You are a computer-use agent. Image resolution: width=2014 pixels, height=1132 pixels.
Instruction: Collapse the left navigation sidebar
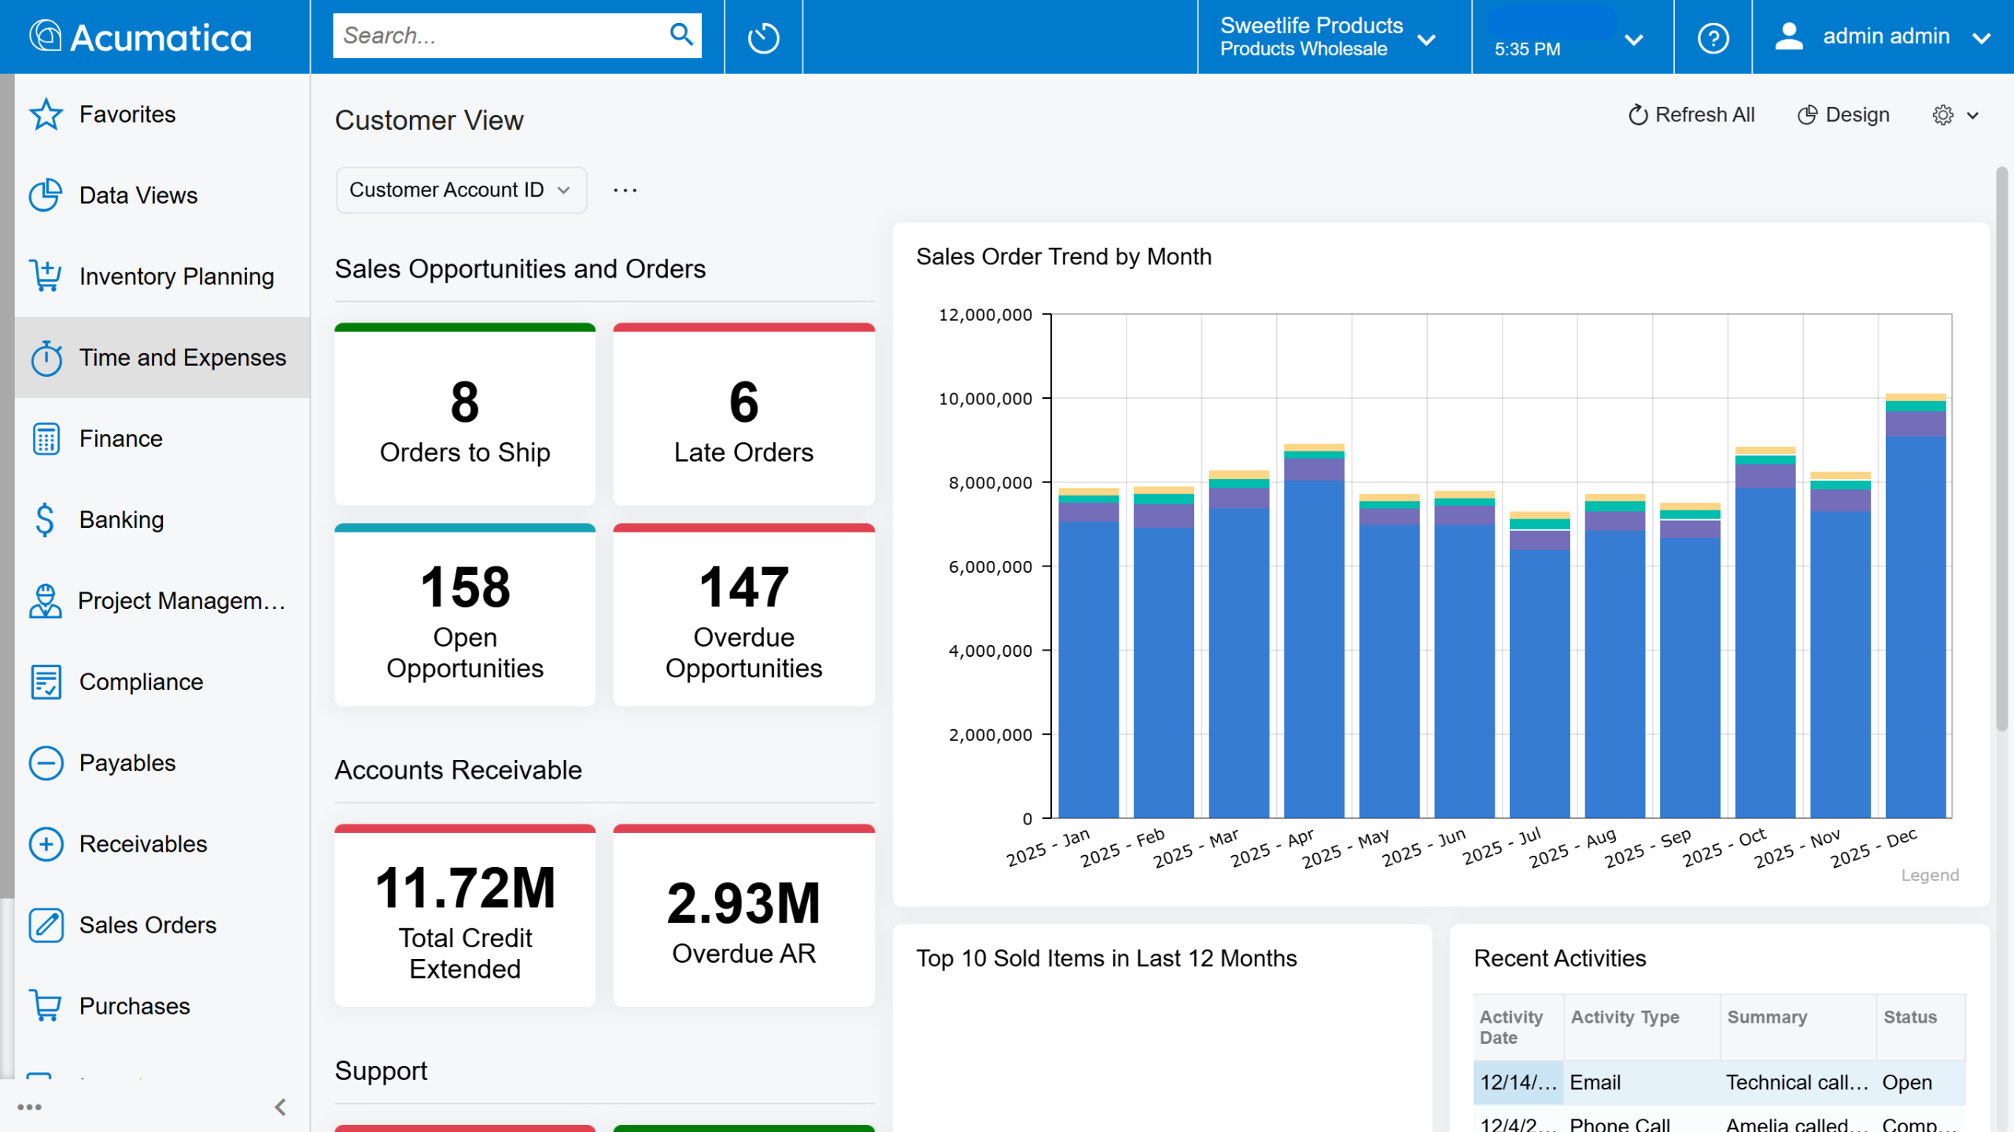click(x=280, y=1107)
